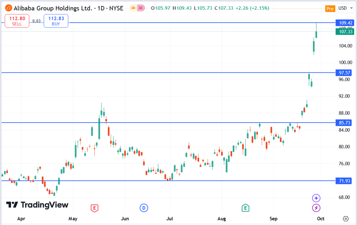Viewport: 357px width, 225px height.
Task: Click 104.00 on the price axis
Action: click(345, 46)
